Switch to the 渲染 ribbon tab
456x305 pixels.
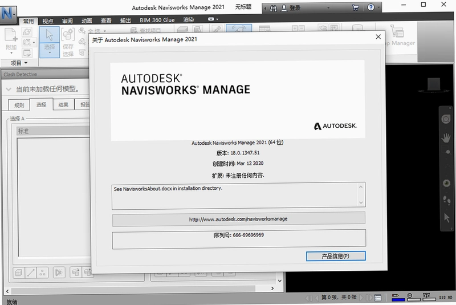189,20
